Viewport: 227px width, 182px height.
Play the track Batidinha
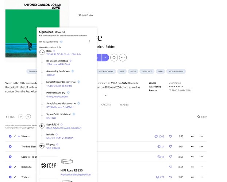(10, 167)
